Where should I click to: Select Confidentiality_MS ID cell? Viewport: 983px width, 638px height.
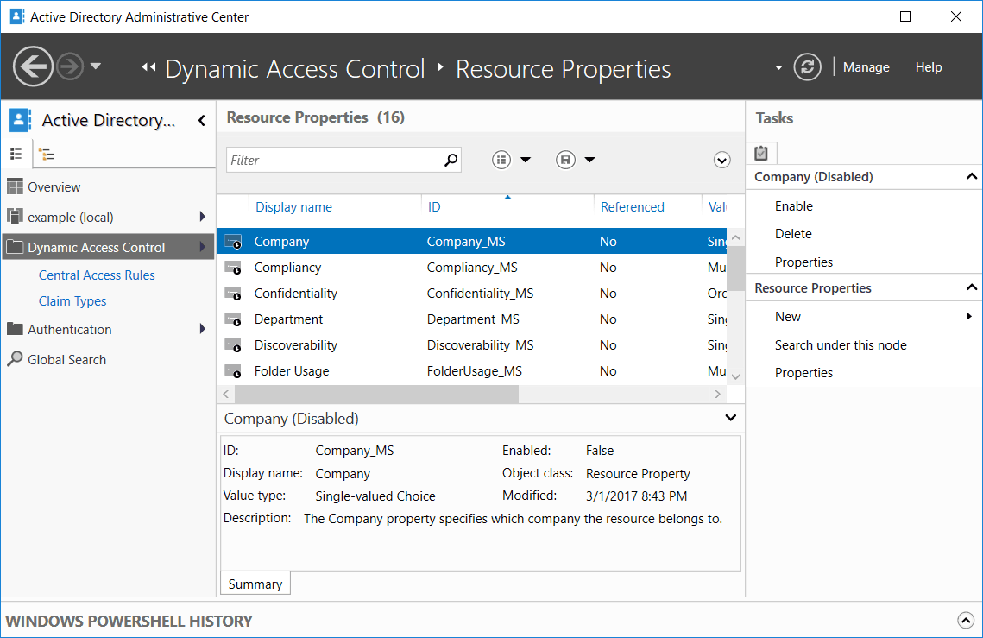(480, 293)
